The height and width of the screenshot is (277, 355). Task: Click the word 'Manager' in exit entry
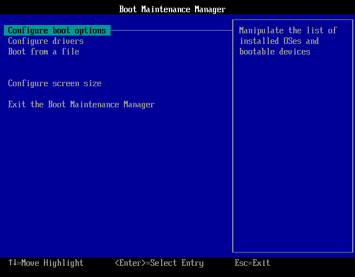[139, 105]
